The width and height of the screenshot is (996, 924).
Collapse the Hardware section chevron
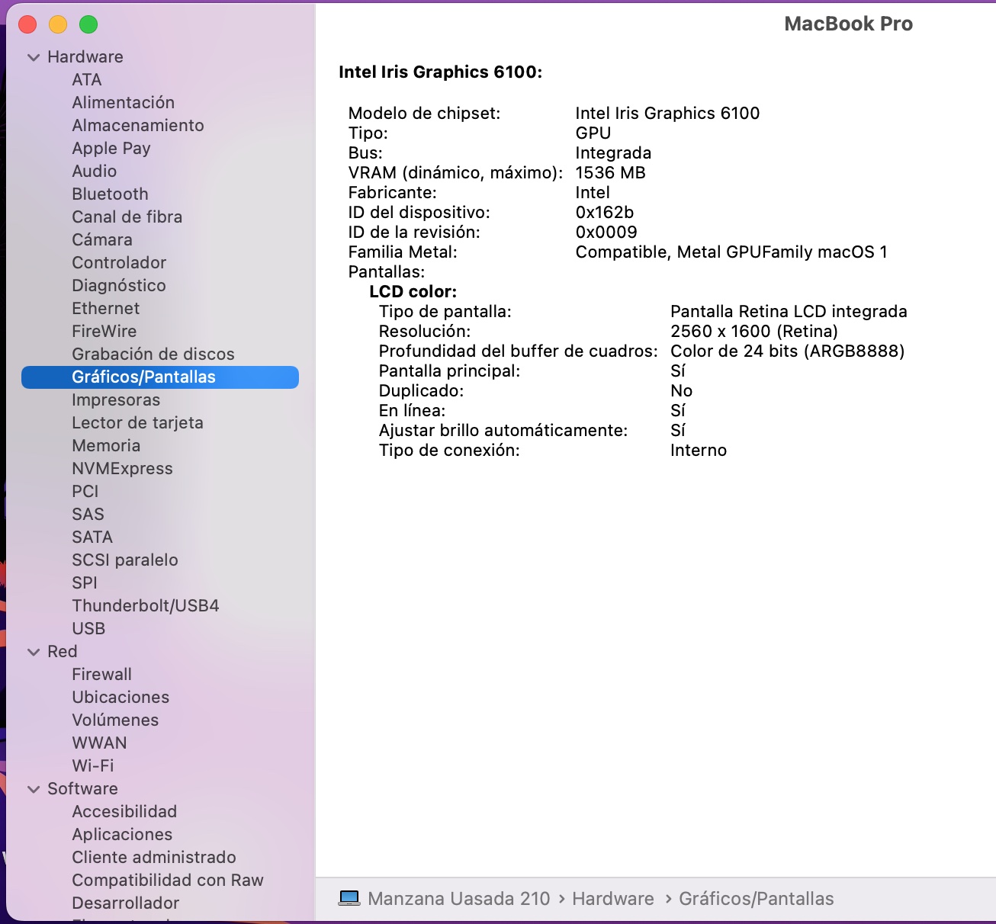[x=34, y=57]
